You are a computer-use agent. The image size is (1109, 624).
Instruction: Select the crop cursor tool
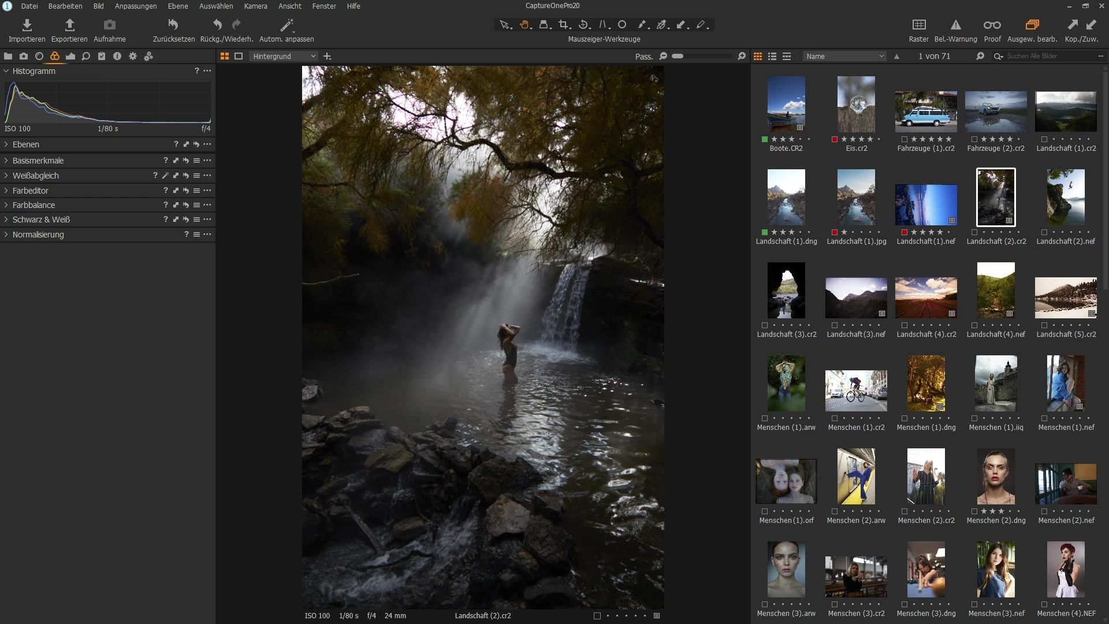click(564, 25)
